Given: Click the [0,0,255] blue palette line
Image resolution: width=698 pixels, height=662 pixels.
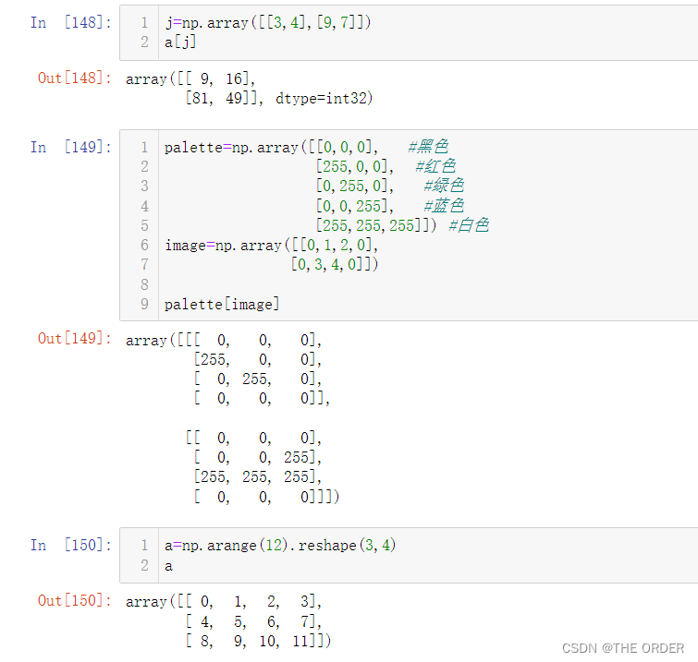Looking at the screenshot, I should [x=354, y=206].
